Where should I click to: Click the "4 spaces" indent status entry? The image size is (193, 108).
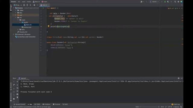(176, 107)
